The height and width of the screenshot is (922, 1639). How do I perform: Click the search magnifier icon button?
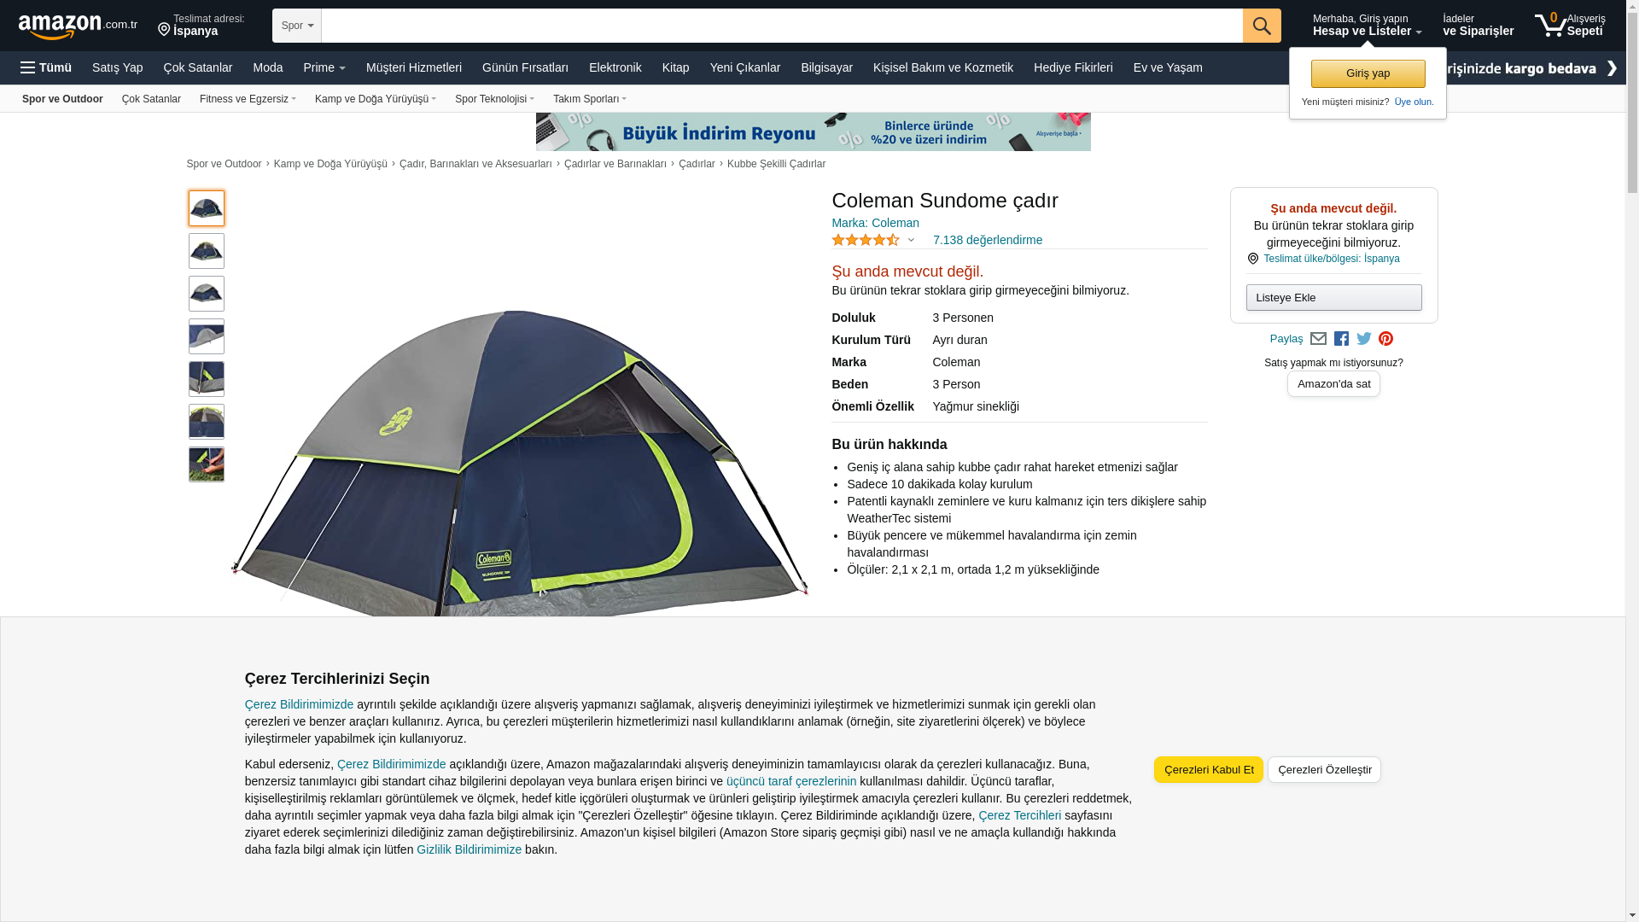coord(1262,26)
